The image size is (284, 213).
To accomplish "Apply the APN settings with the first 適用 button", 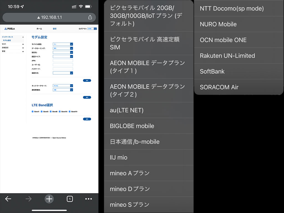I will tap(87, 80).
